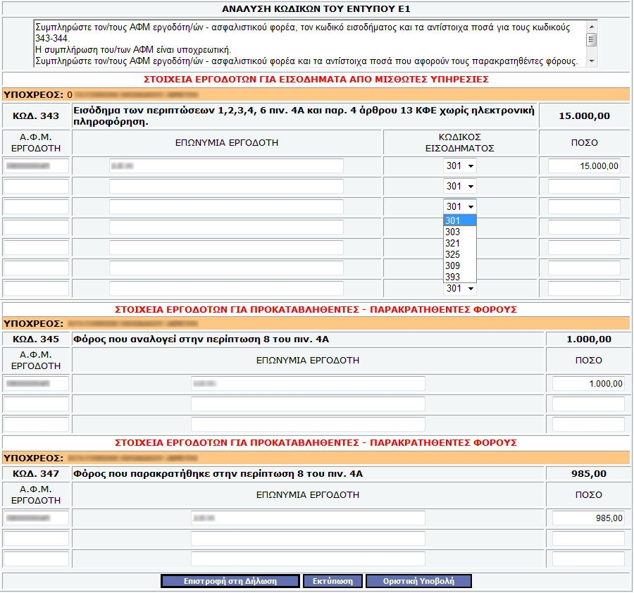
Task: Click the second empty ΑΦΜ field under ΚΩΔ. 347
Action: pyautogui.click(x=37, y=539)
